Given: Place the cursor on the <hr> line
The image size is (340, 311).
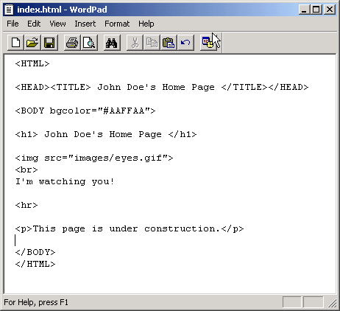Looking at the screenshot, I should (x=26, y=205).
